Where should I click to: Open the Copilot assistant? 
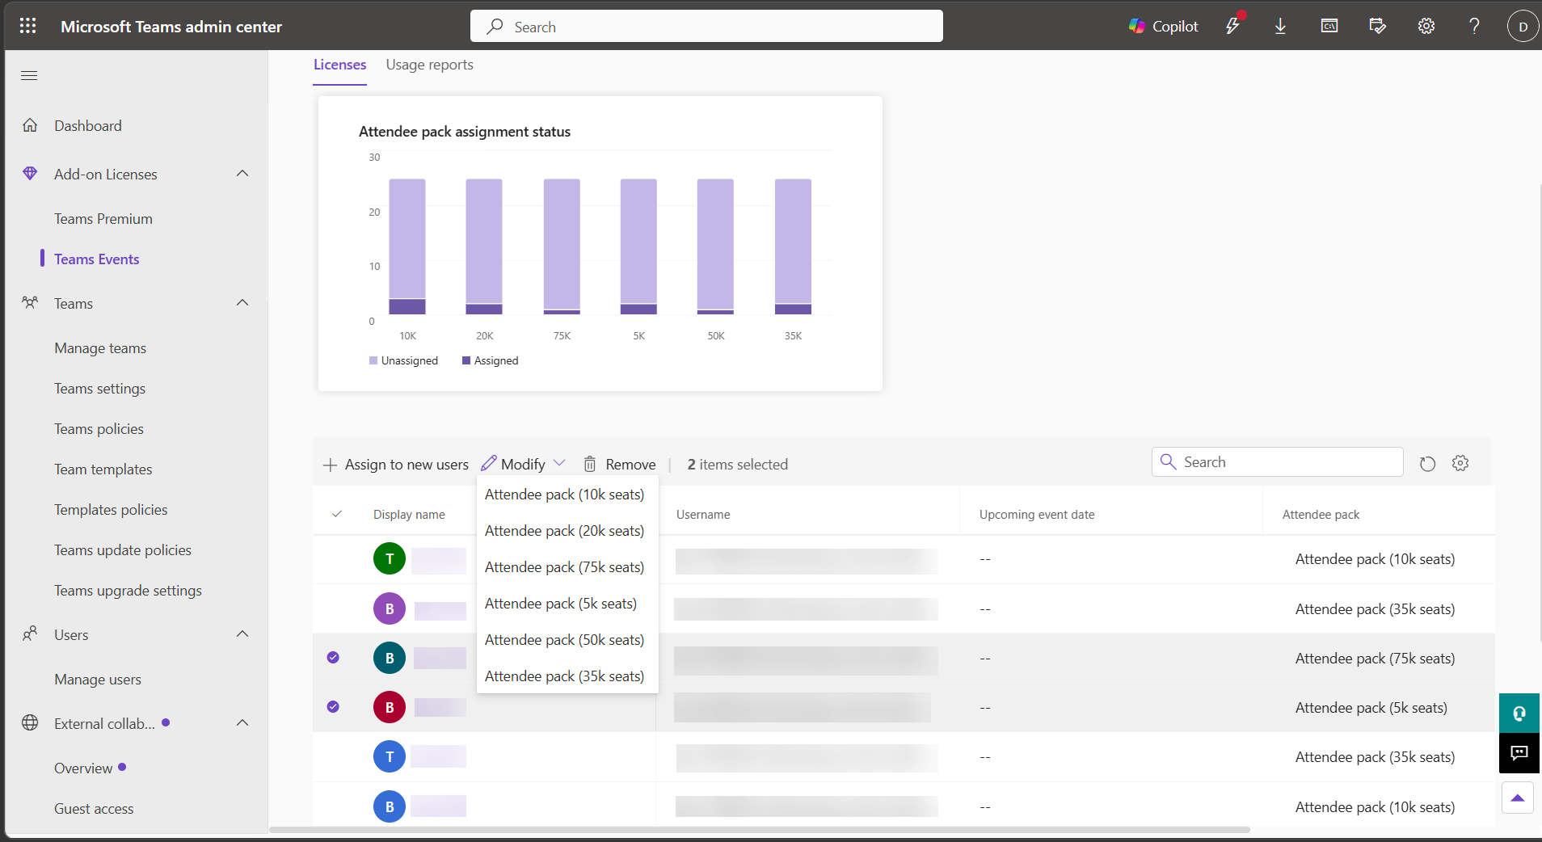pyautogui.click(x=1163, y=26)
